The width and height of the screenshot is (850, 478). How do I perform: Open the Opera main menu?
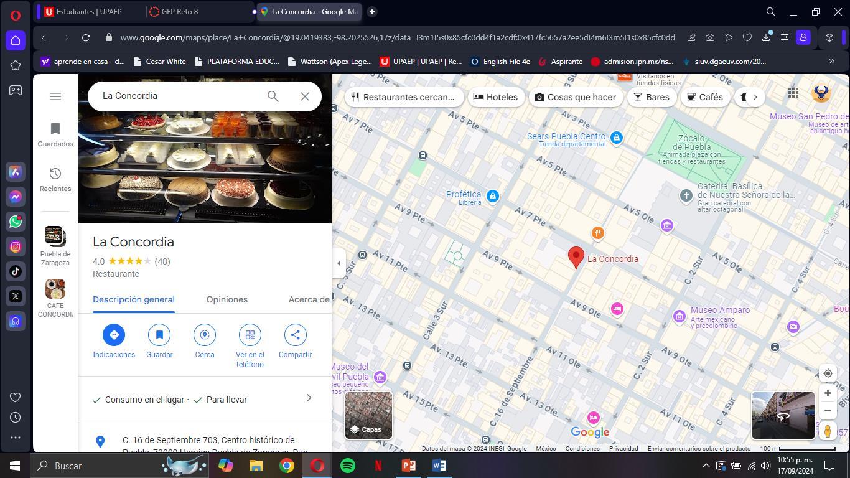tap(16, 15)
